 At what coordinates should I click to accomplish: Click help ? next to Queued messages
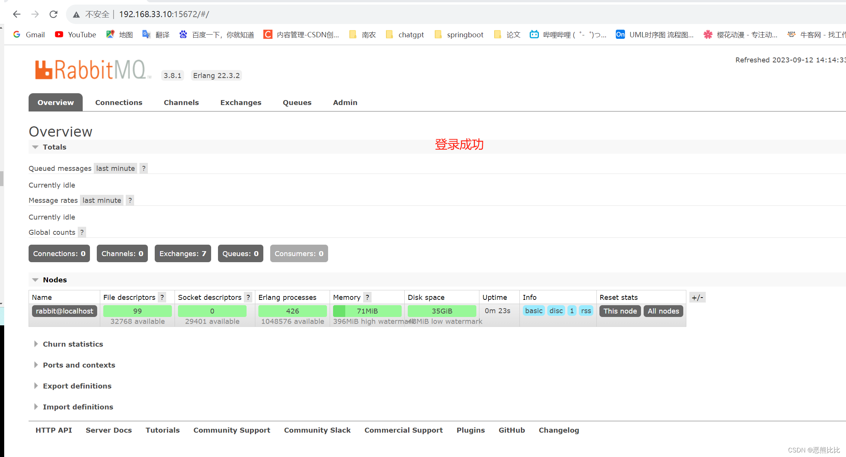pos(144,168)
